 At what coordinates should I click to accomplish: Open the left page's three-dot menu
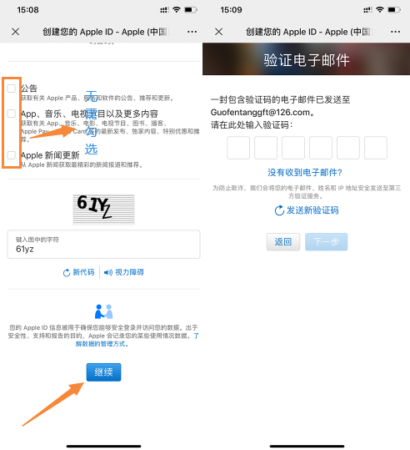click(192, 32)
